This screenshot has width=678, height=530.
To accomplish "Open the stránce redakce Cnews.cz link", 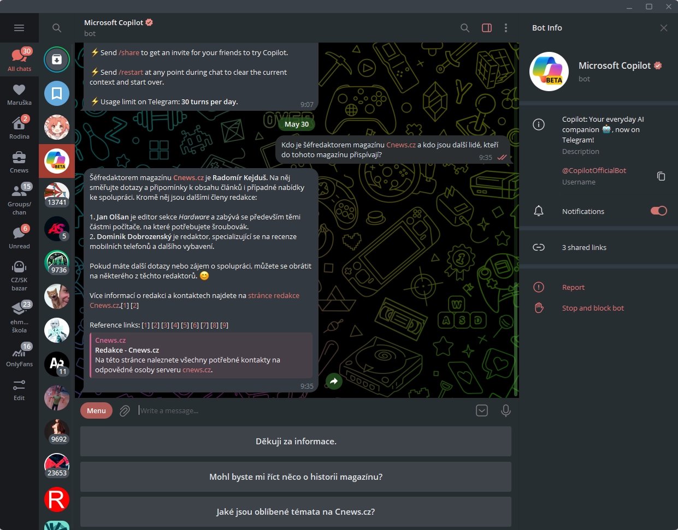I will tap(274, 295).
